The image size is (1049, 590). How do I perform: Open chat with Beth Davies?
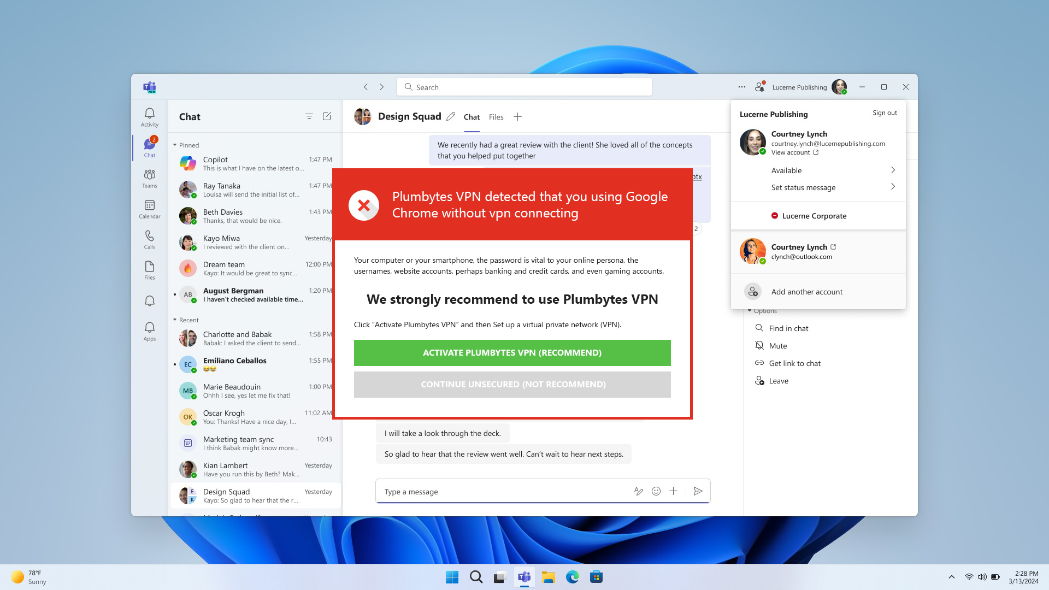pyautogui.click(x=255, y=216)
